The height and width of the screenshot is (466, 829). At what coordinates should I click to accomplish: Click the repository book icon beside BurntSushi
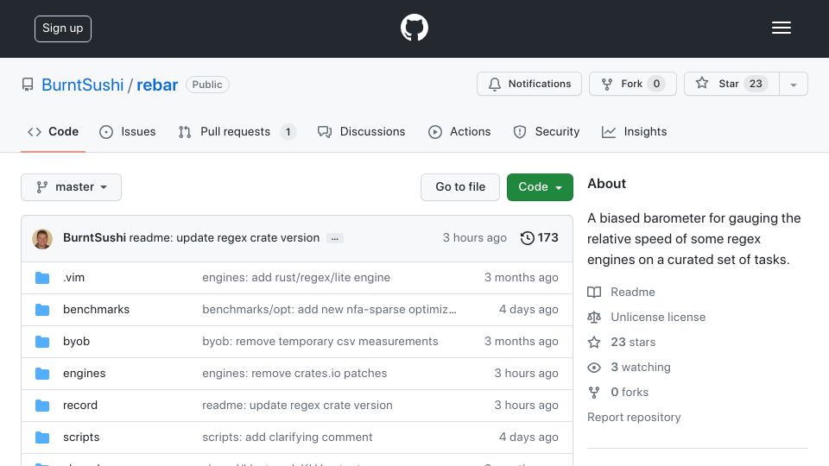click(x=28, y=85)
